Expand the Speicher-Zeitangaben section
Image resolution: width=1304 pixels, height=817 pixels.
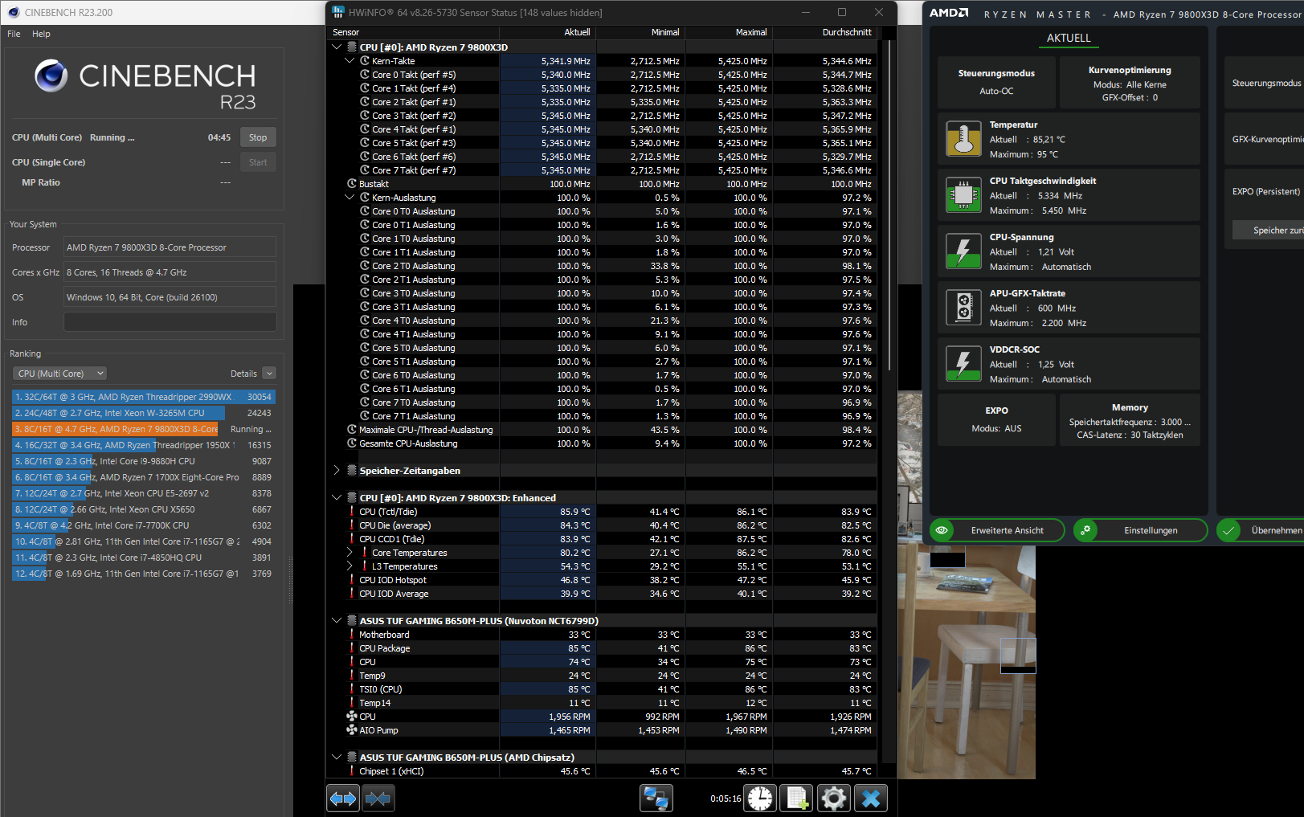(337, 471)
